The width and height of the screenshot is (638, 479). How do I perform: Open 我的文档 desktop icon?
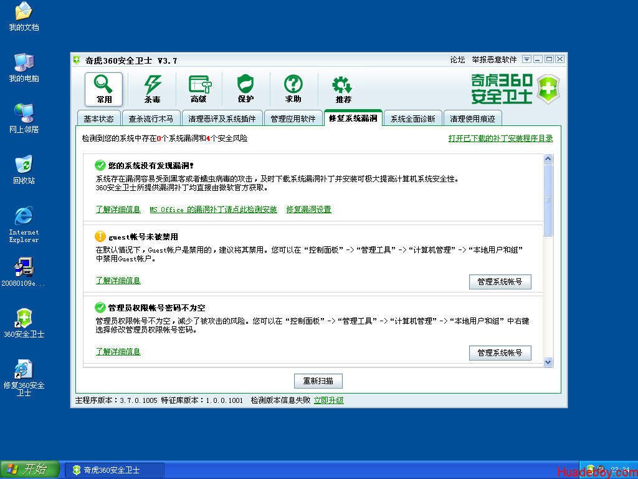(x=24, y=17)
